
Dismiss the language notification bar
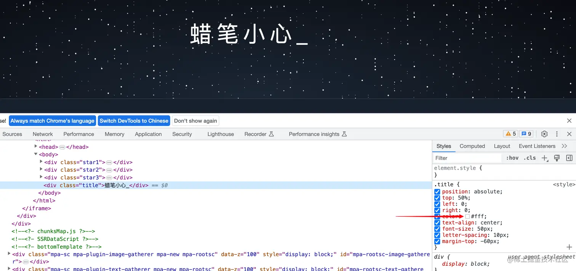569,121
